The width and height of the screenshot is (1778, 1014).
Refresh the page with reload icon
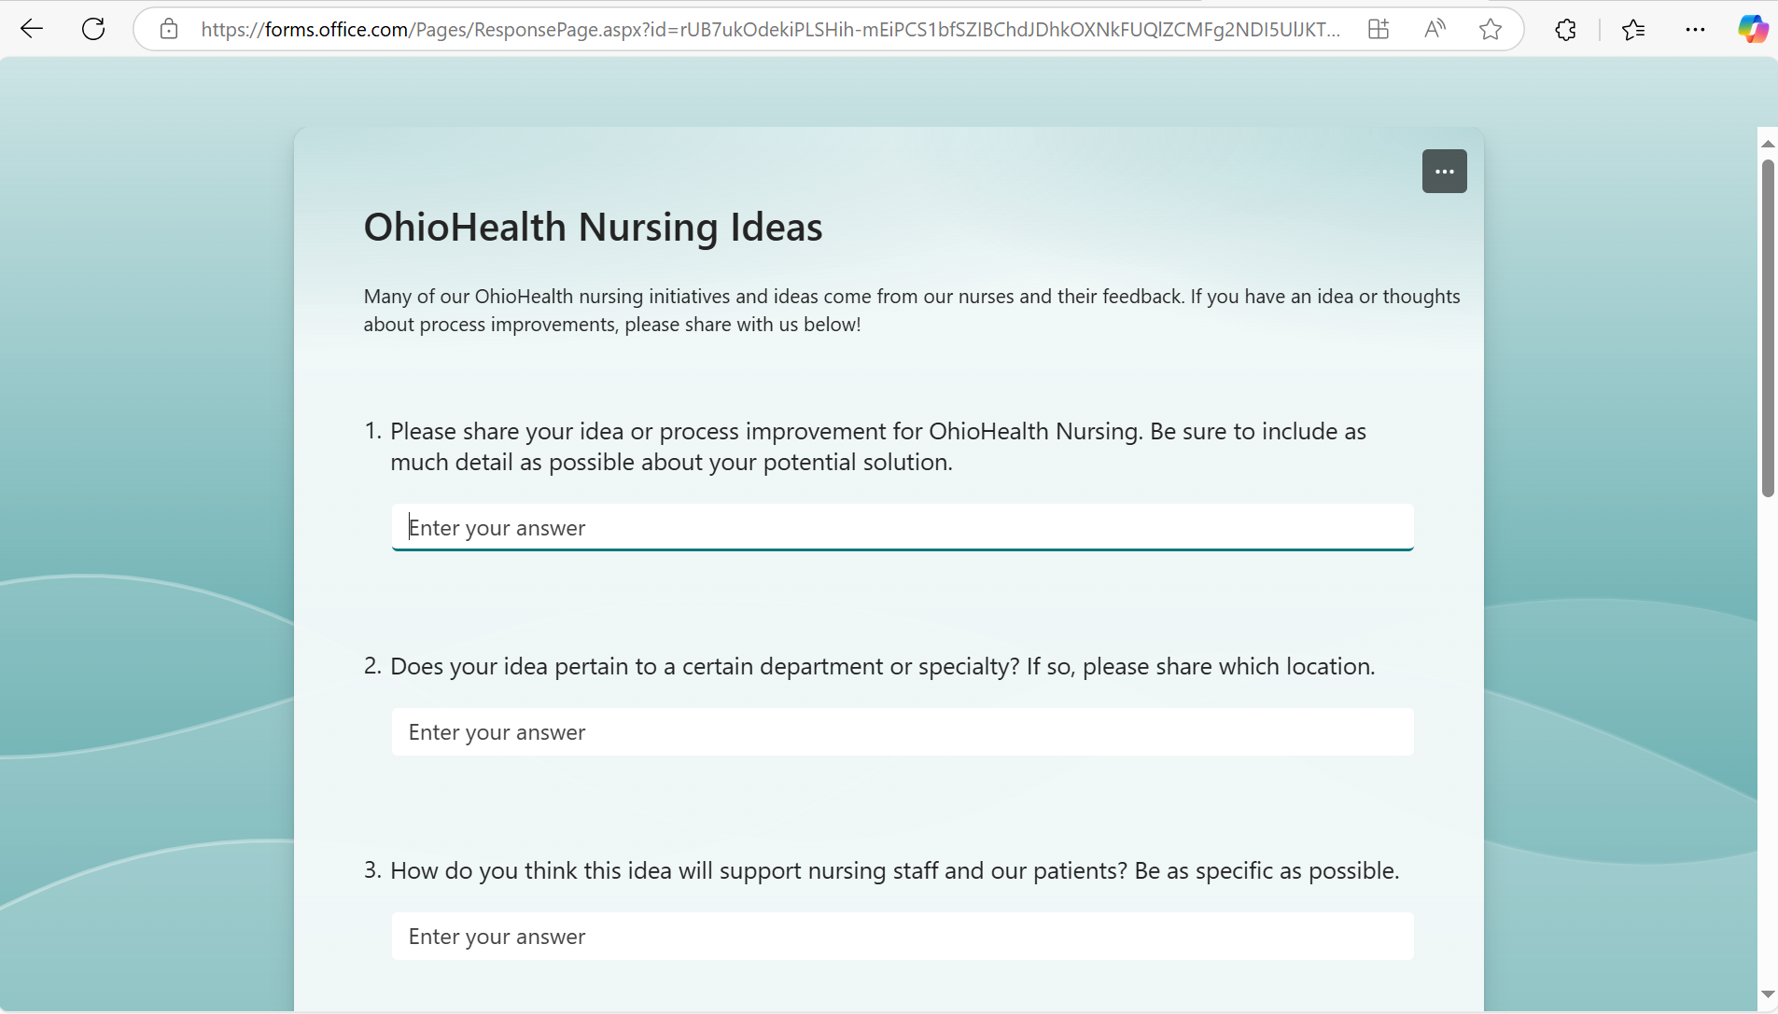click(93, 29)
